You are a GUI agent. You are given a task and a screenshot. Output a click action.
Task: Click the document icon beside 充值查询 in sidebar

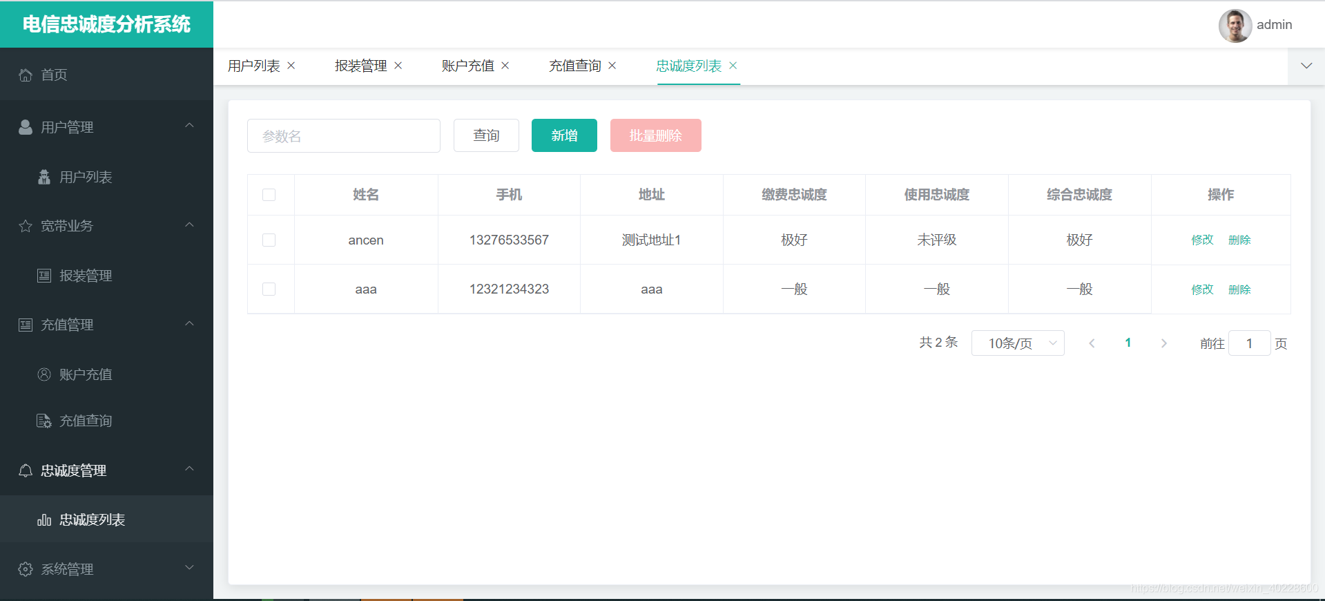(44, 421)
